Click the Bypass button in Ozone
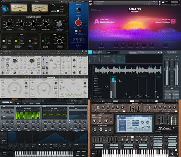The width and height of the screenshot is (181, 157). 168,91
